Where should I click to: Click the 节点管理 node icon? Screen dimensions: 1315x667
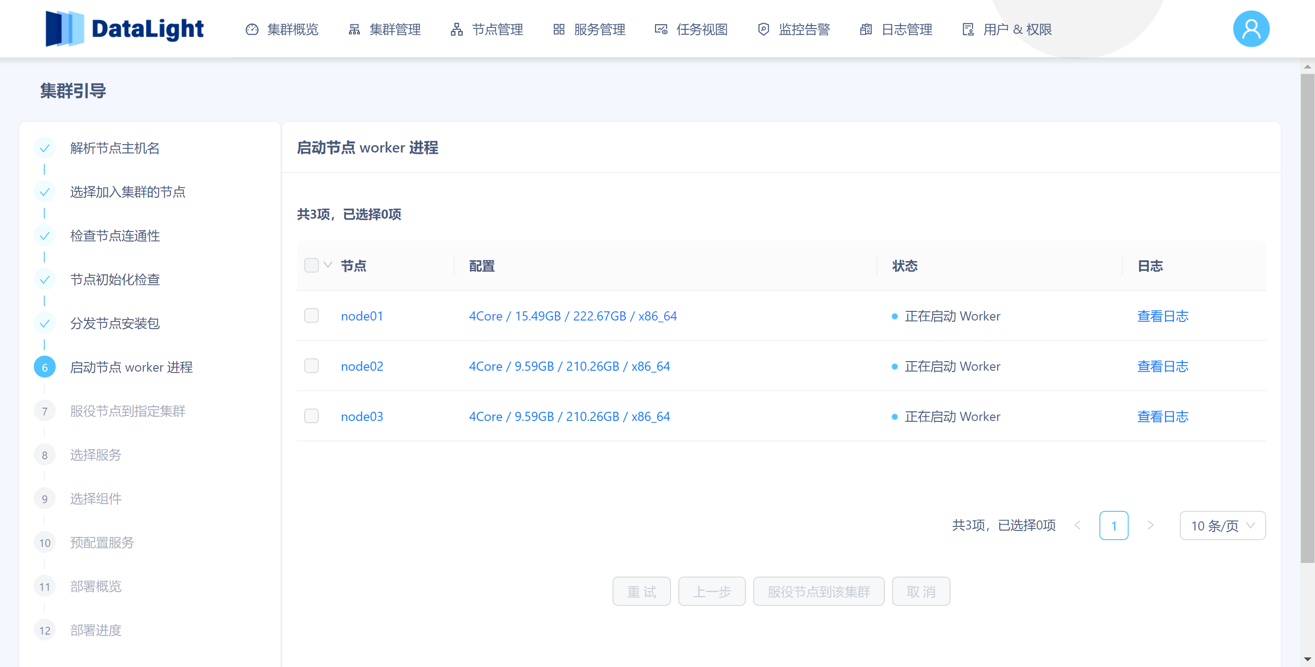click(x=457, y=30)
